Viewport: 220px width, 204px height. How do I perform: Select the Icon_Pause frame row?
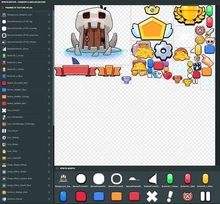pos(26,131)
